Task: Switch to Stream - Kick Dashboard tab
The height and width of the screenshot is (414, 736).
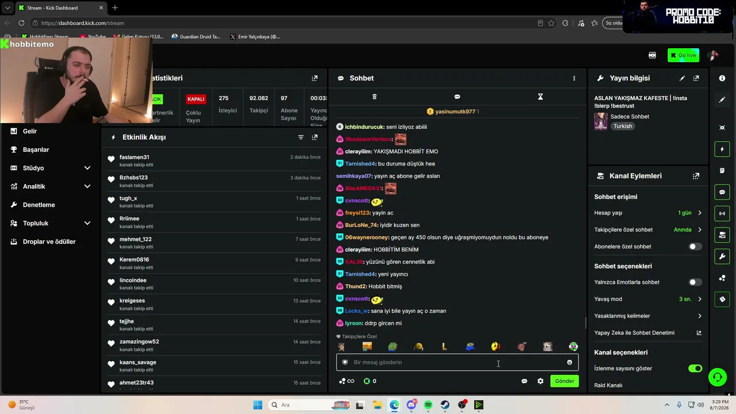Action: coord(60,8)
